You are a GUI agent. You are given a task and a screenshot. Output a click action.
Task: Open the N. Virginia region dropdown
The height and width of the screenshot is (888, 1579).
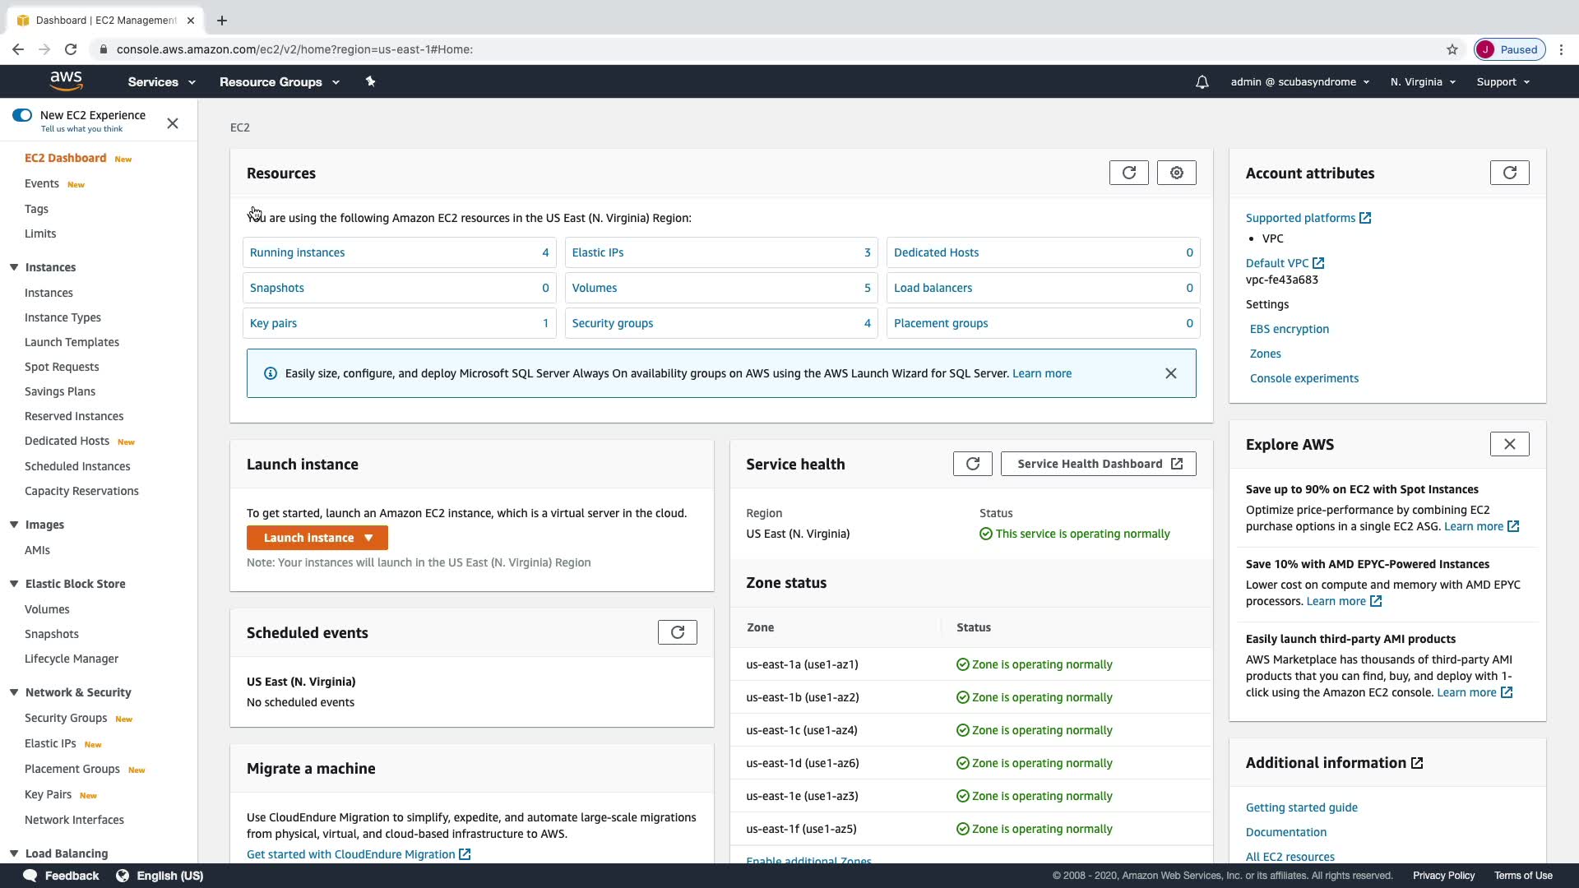point(1423,82)
